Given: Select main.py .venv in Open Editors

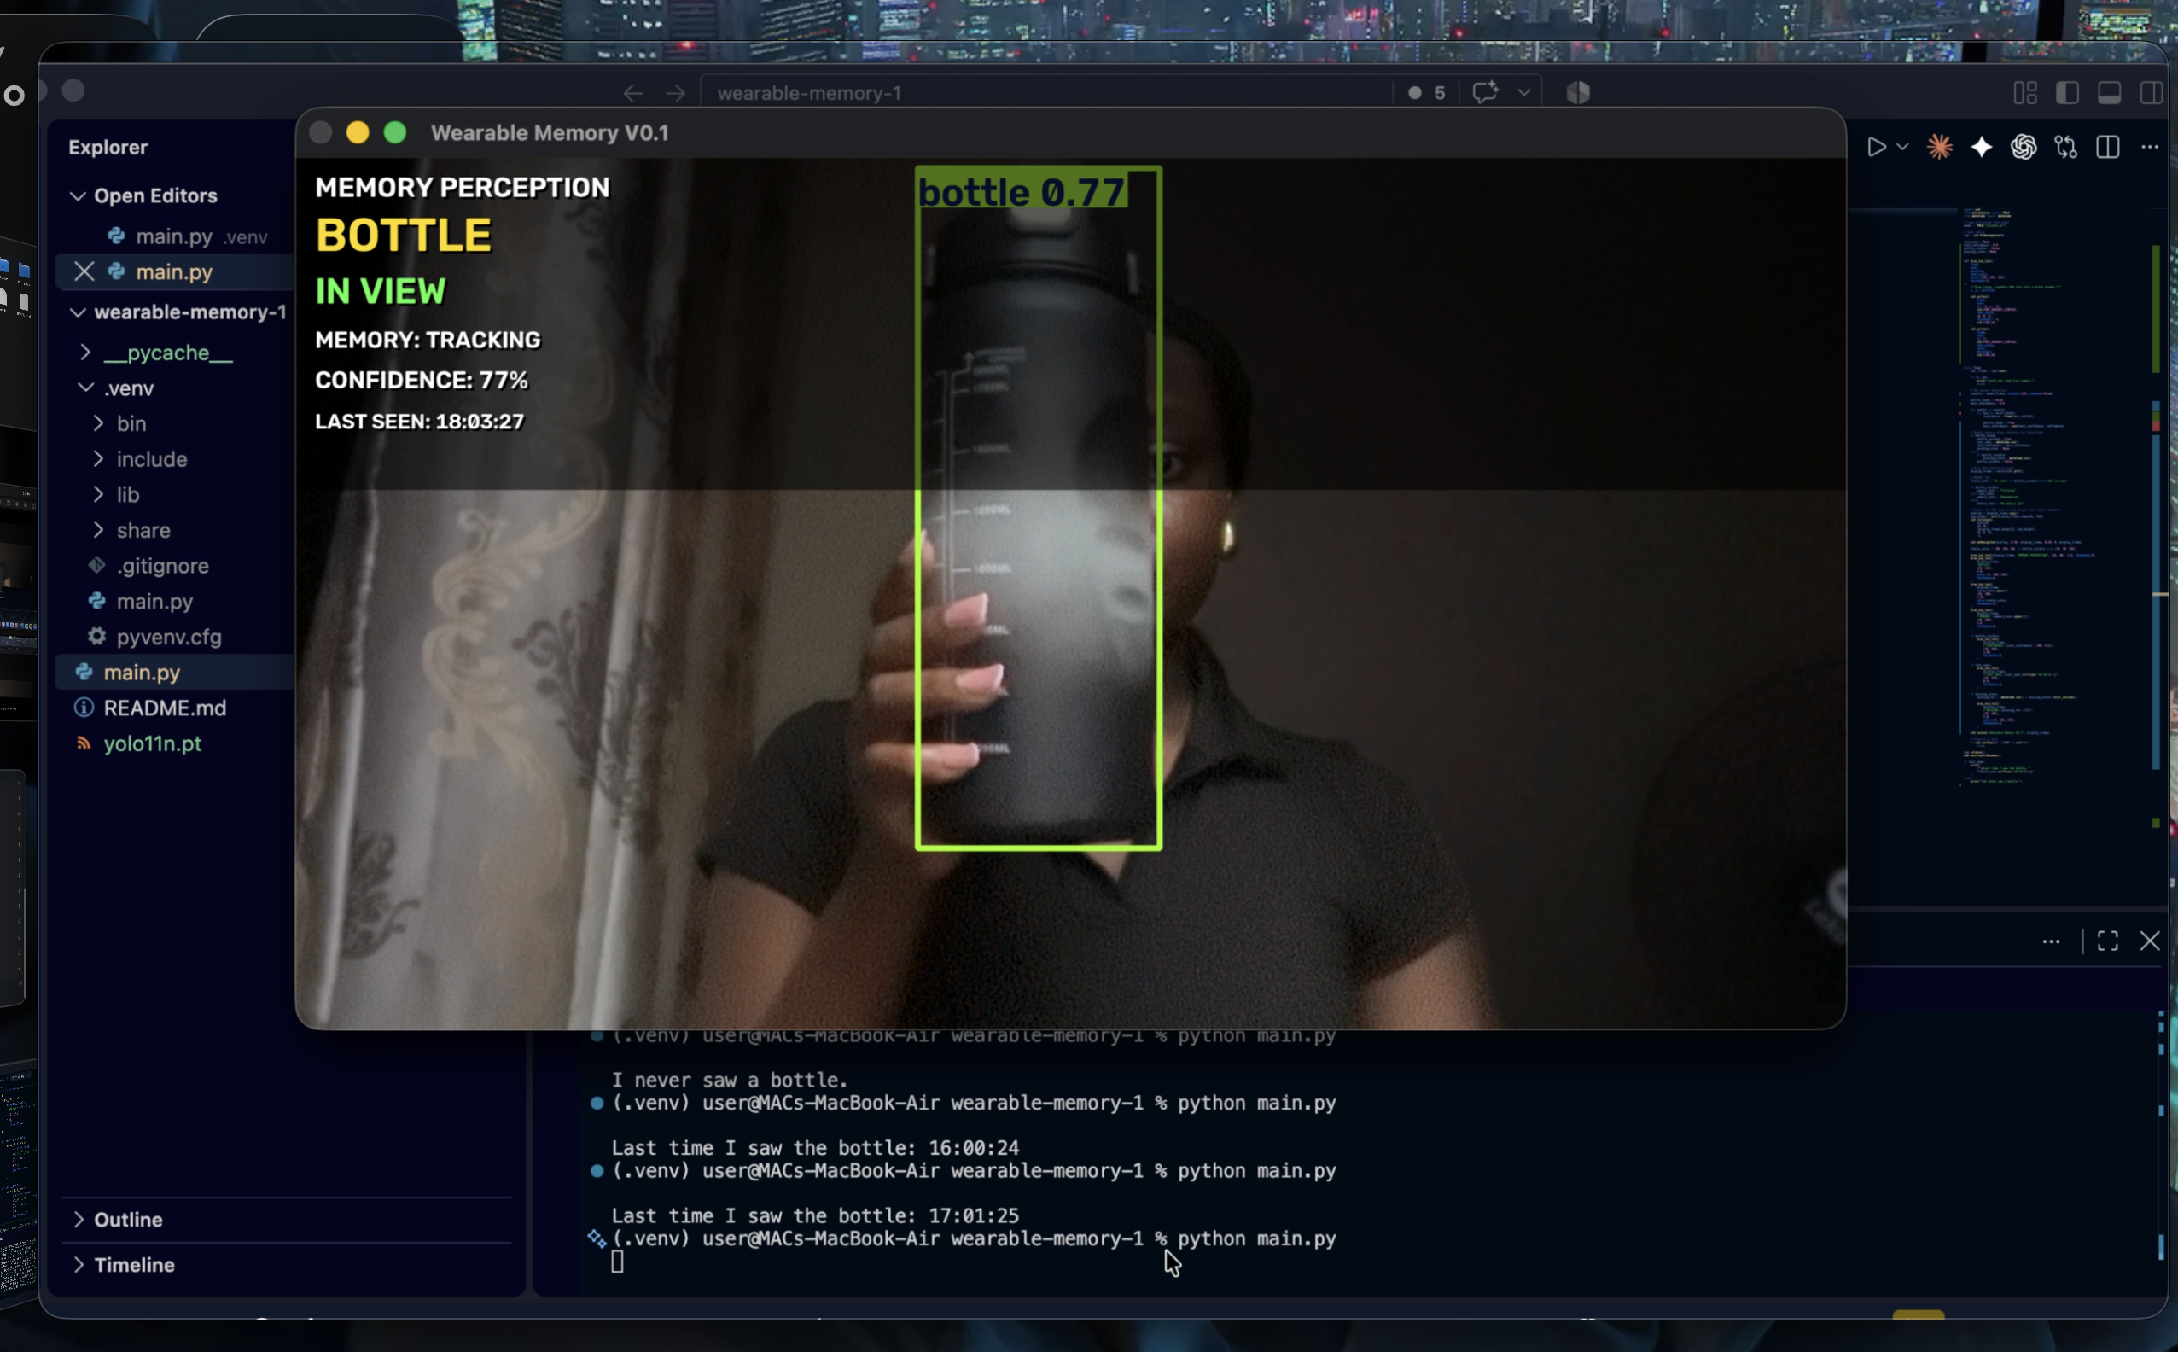Looking at the screenshot, I should click(x=201, y=237).
